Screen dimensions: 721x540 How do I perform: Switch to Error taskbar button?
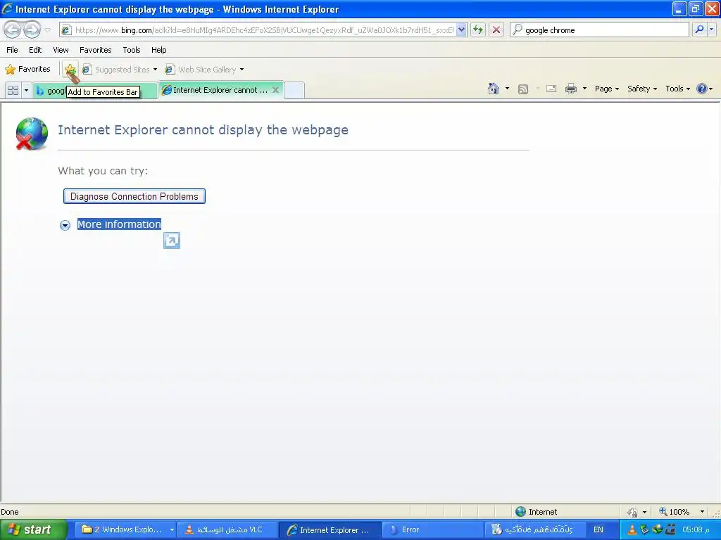[x=432, y=529]
